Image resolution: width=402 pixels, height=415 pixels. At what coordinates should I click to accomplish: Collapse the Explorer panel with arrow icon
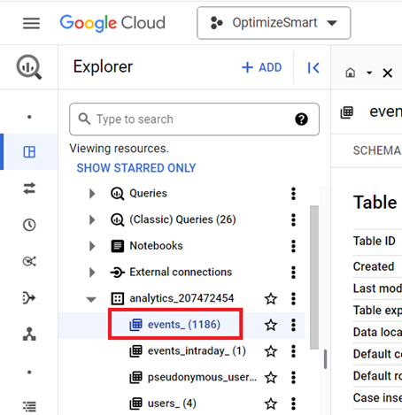click(x=313, y=68)
